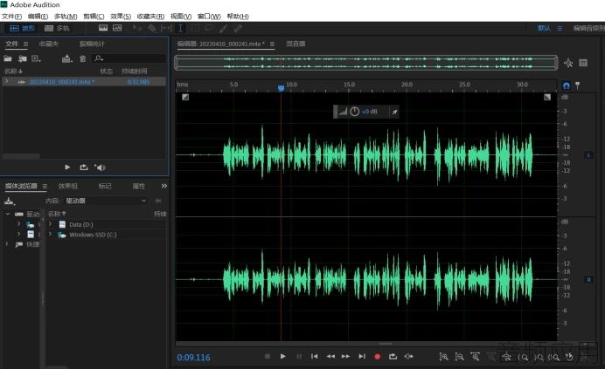Select the Lasso Selection tool
Viewport: 605px width, 369px height.
(x=209, y=28)
